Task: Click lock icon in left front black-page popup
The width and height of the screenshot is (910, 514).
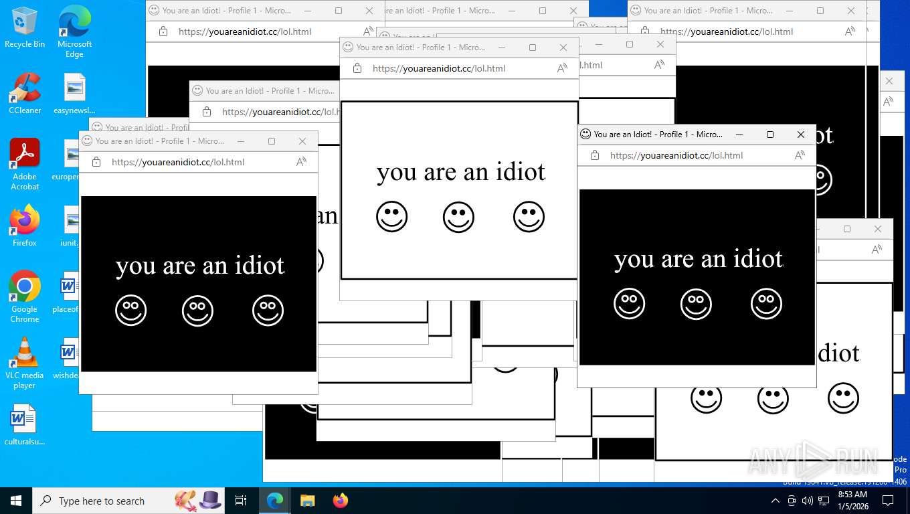Action: point(96,162)
